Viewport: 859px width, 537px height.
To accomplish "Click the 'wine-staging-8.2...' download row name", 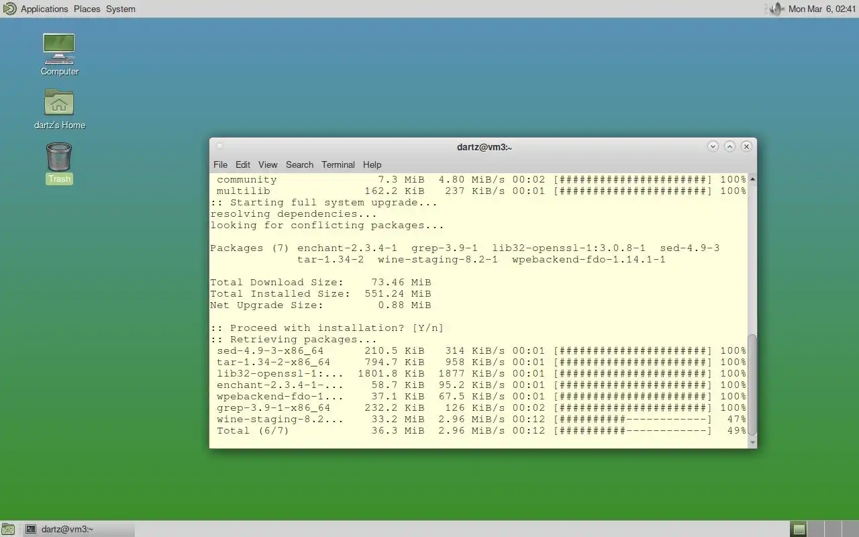I will 280,419.
